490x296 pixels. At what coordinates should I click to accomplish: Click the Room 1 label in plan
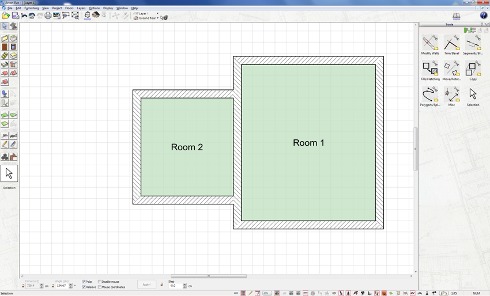tap(308, 143)
